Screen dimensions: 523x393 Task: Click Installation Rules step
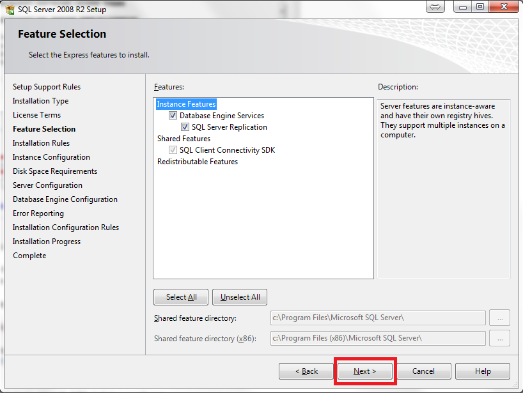click(41, 143)
